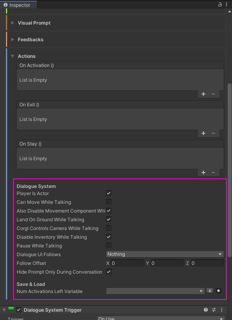Click the Inspector info icon on the tab
Image resolution: width=232 pixels, height=320 pixels.
(x=6, y=5)
